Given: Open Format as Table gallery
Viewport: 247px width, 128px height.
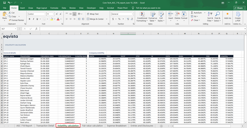Looking at the screenshot, I should click(153, 17).
